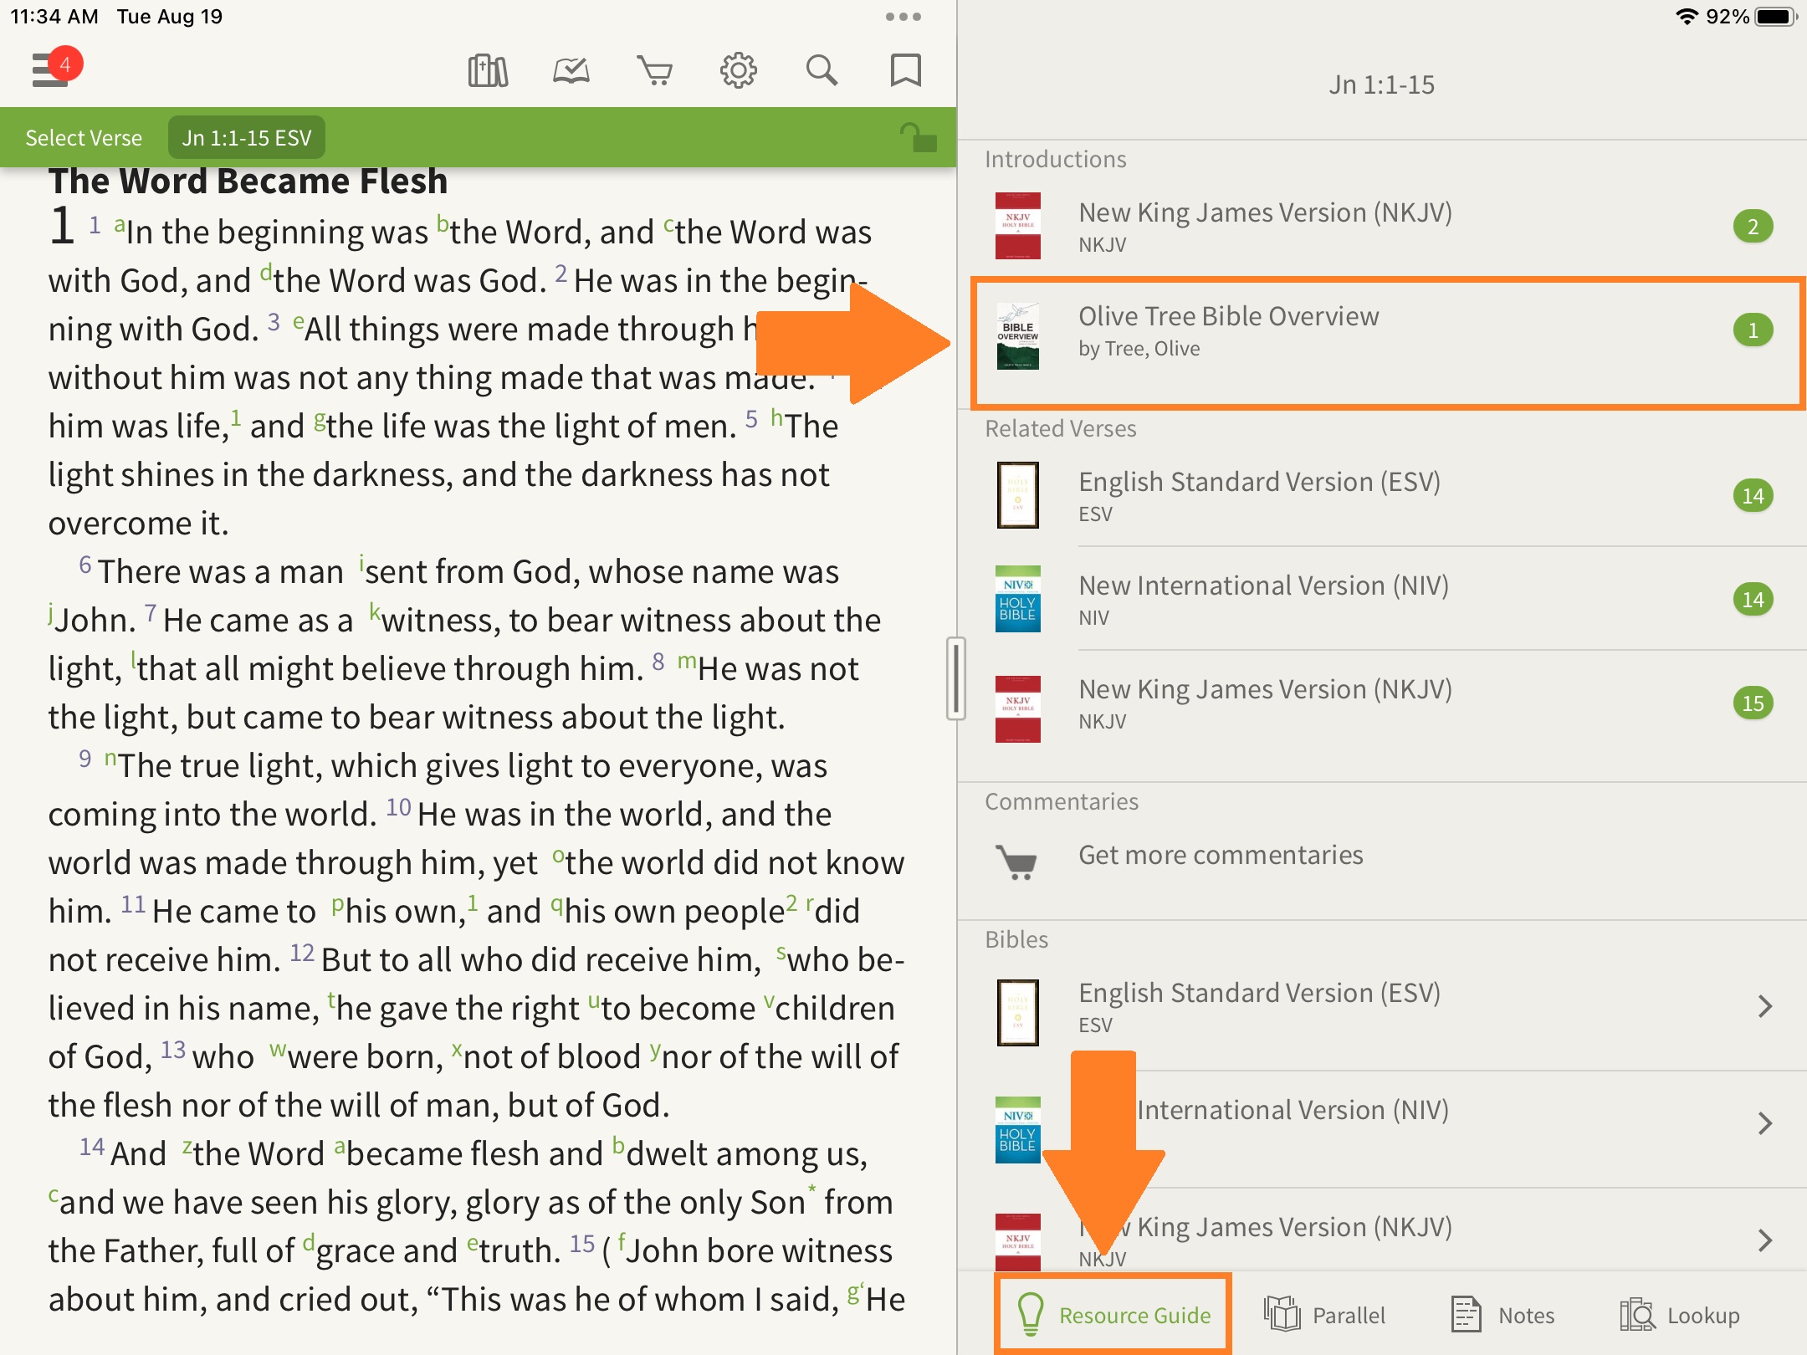
Task: Open the settings gear icon
Action: (x=738, y=71)
